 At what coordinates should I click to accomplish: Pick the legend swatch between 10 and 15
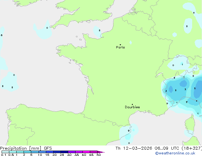(42, 152)
